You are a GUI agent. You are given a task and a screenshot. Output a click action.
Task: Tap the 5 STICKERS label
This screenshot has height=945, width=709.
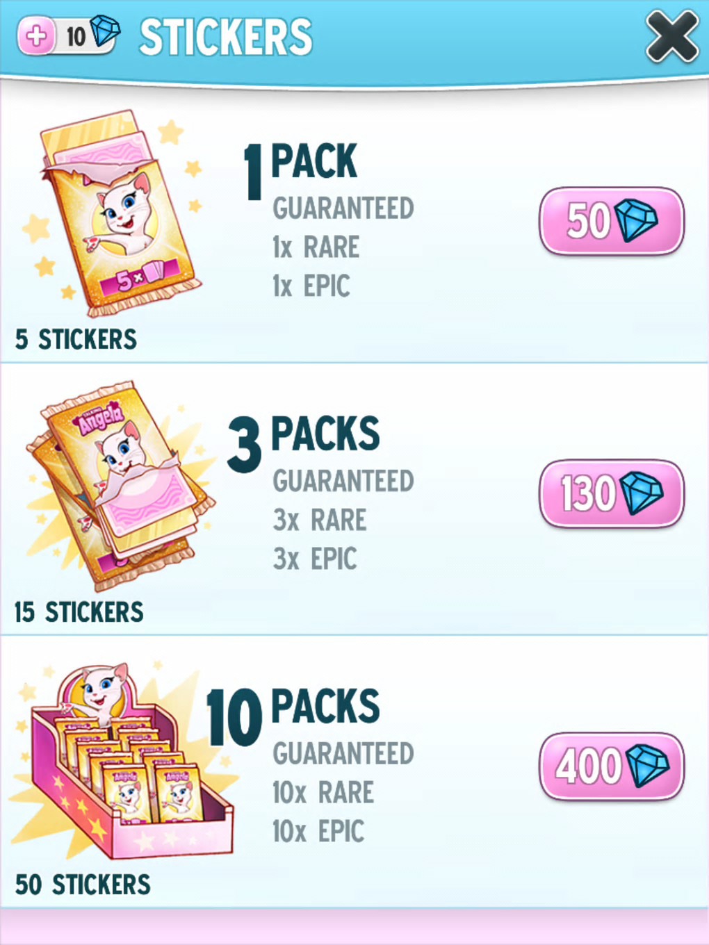[x=76, y=339]
